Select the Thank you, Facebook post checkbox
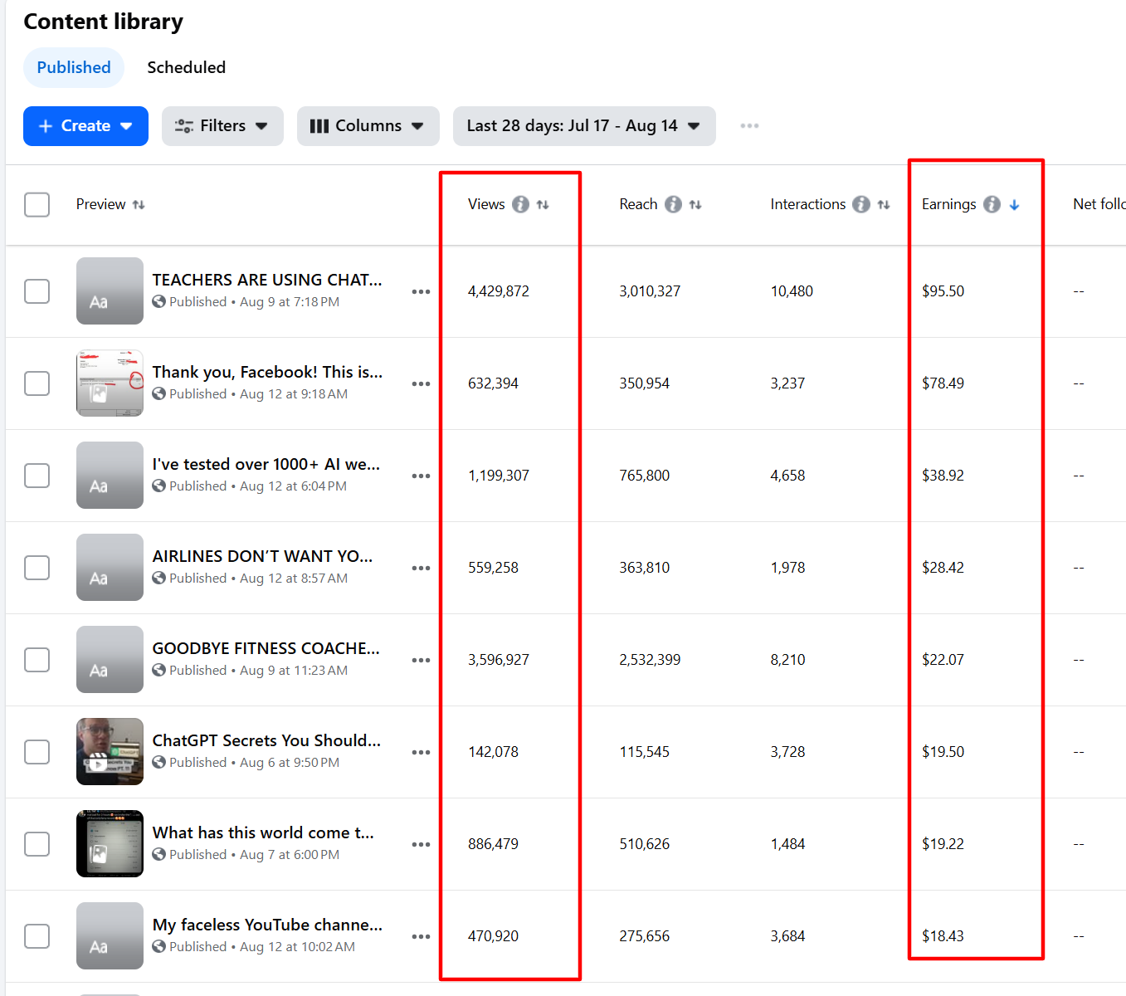This screenshot has width=1126, height=996. (37, 383)
